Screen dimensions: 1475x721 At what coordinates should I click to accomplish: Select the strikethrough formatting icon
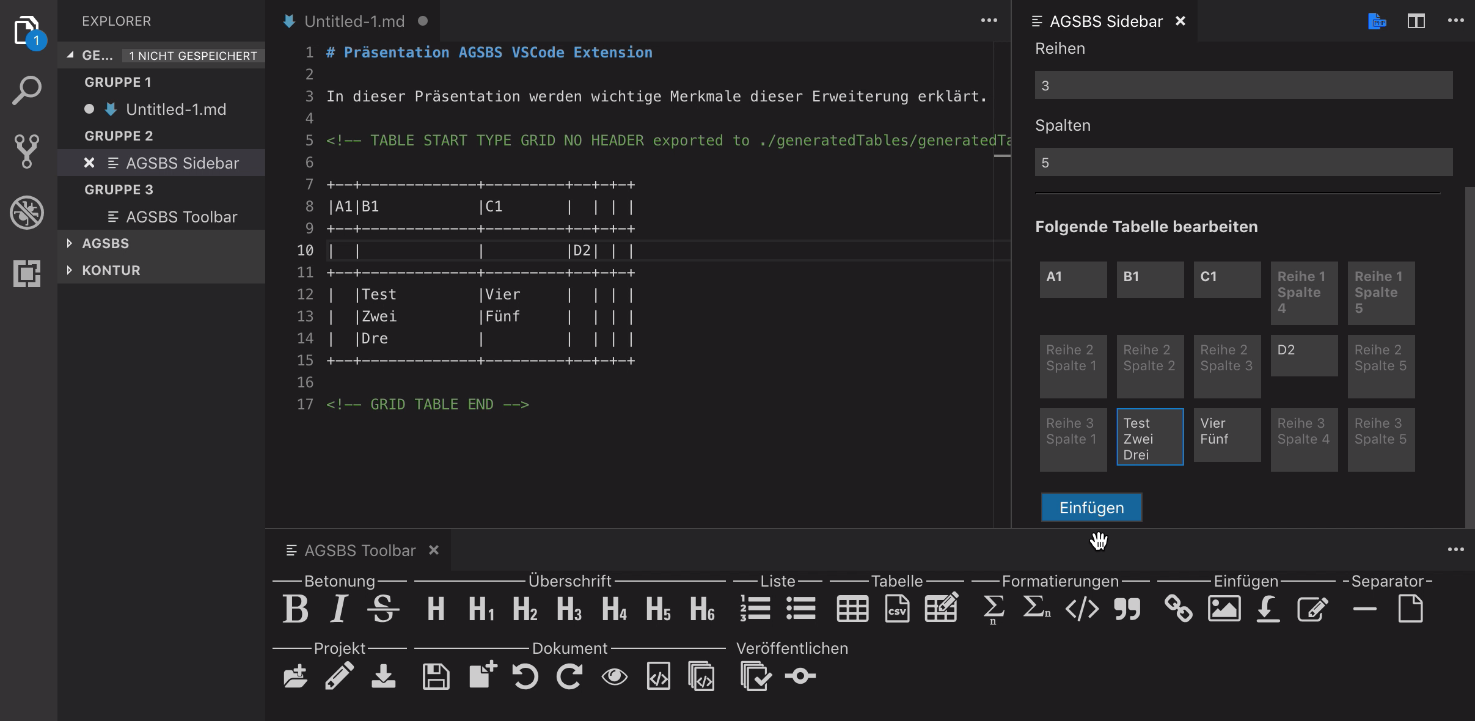[384, 609]
